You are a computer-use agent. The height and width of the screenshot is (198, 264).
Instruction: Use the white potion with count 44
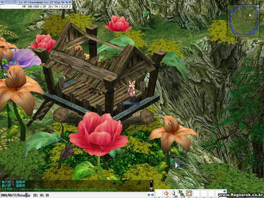(x=174, y=193)
